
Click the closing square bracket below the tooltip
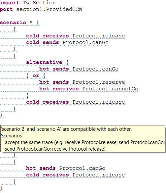15,155
